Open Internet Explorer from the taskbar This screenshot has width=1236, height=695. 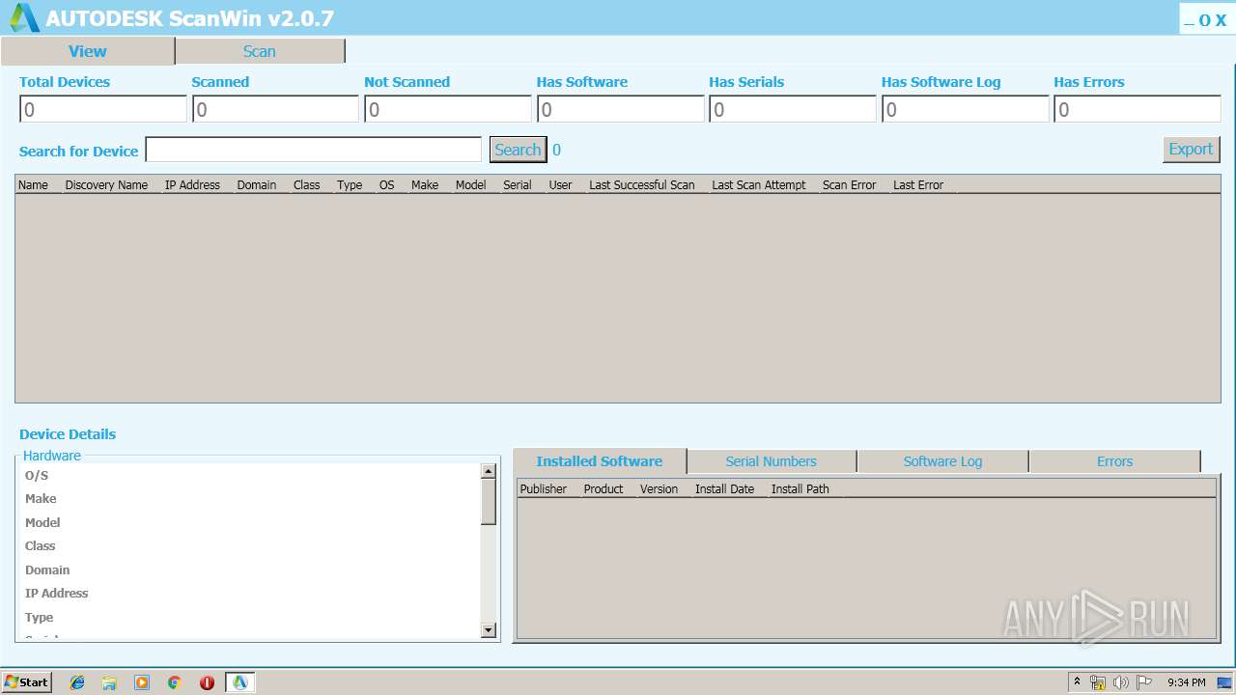[77, 682]
